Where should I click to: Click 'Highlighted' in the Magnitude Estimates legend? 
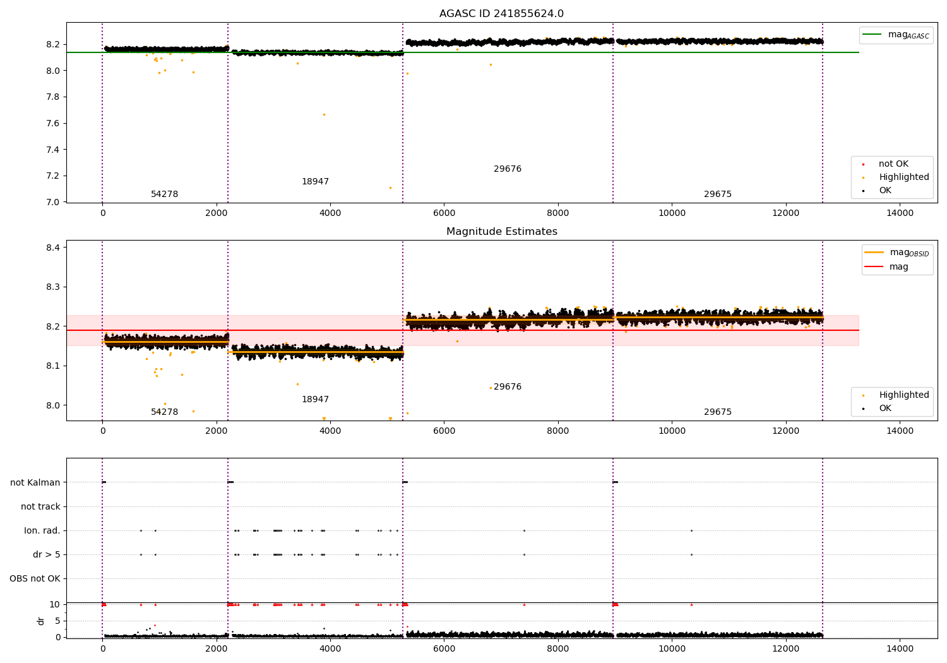[x=904, y=395]
